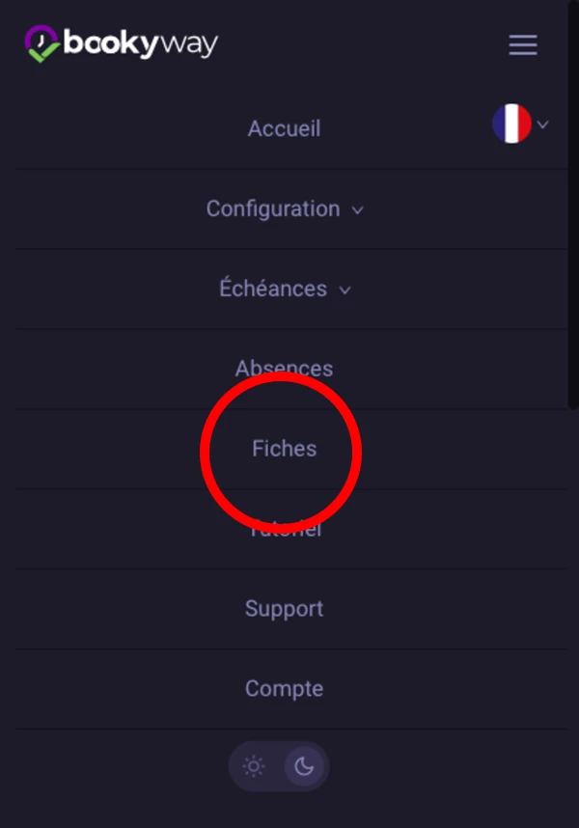Open the Tutoriel menu entry
Image resolution: width=579 pixels, height=828 pixels.
point(284,529)
